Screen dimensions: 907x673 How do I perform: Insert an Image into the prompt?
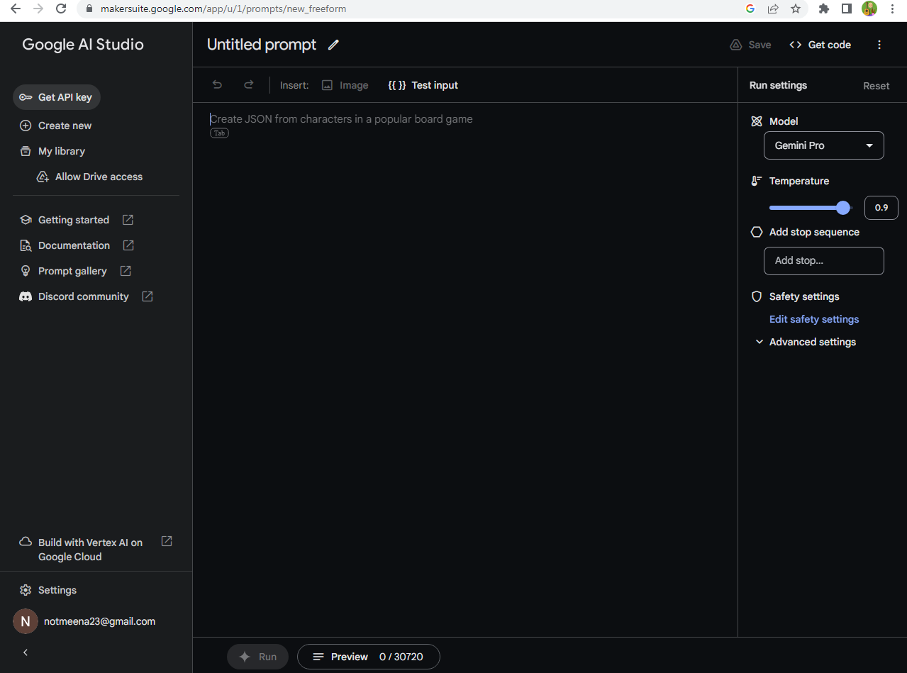[x=345, y=85]
